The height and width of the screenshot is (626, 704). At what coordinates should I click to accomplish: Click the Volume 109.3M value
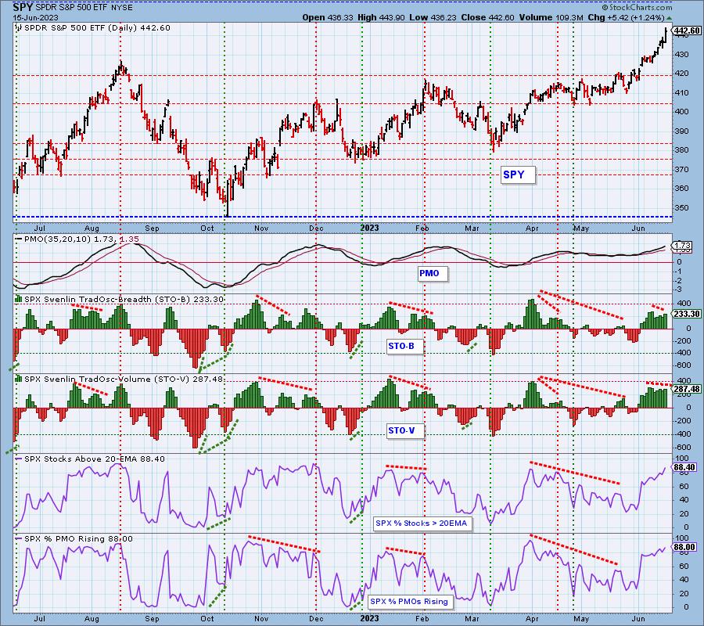(551, 17)
